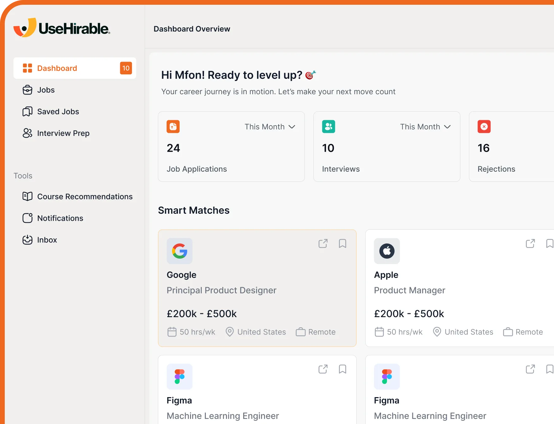Click the Dashboard Overview title
554x424 pixels.
(x=192, y=29)
